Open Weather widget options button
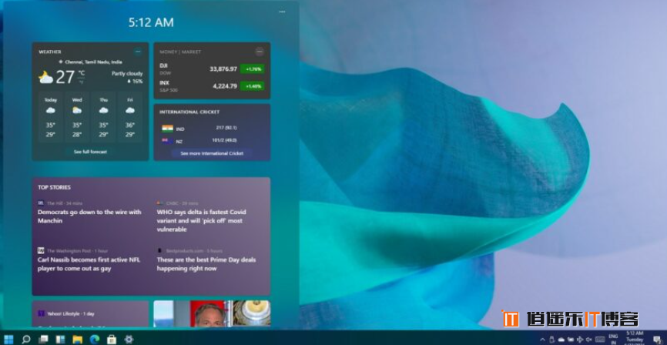The image size is (667, 345). [x=138, y=52]
